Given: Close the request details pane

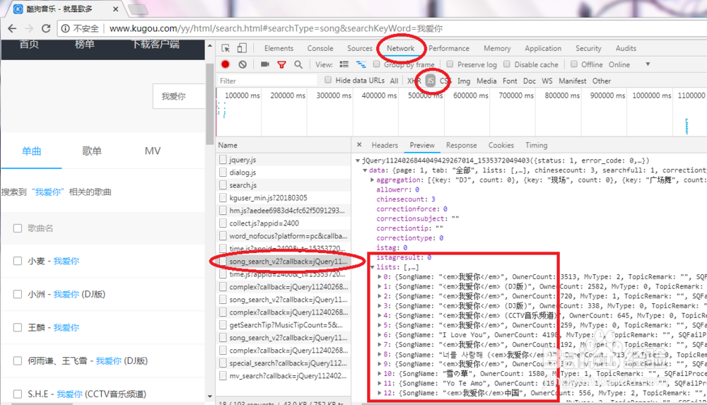Looking at the screenshot, I should pos(359,145).
